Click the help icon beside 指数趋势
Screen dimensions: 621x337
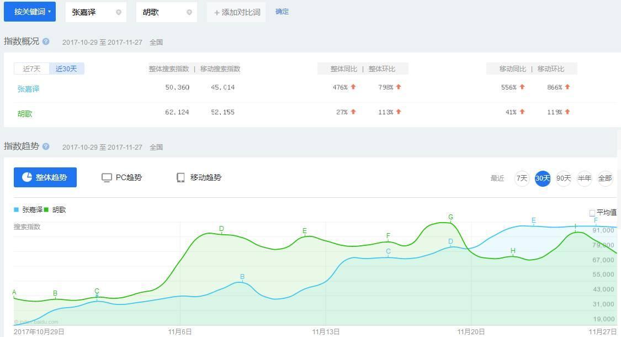click(46, 146)
